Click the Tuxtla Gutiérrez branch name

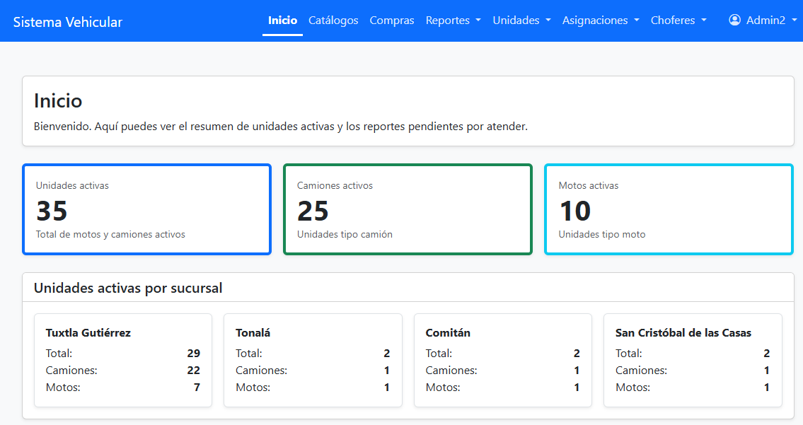[x=88, y=333]
